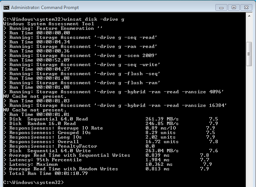This screenshot has height=187, width=256.
Task: Click the '-ransize 16384' assessment line
Action: [x=115, y=105]
